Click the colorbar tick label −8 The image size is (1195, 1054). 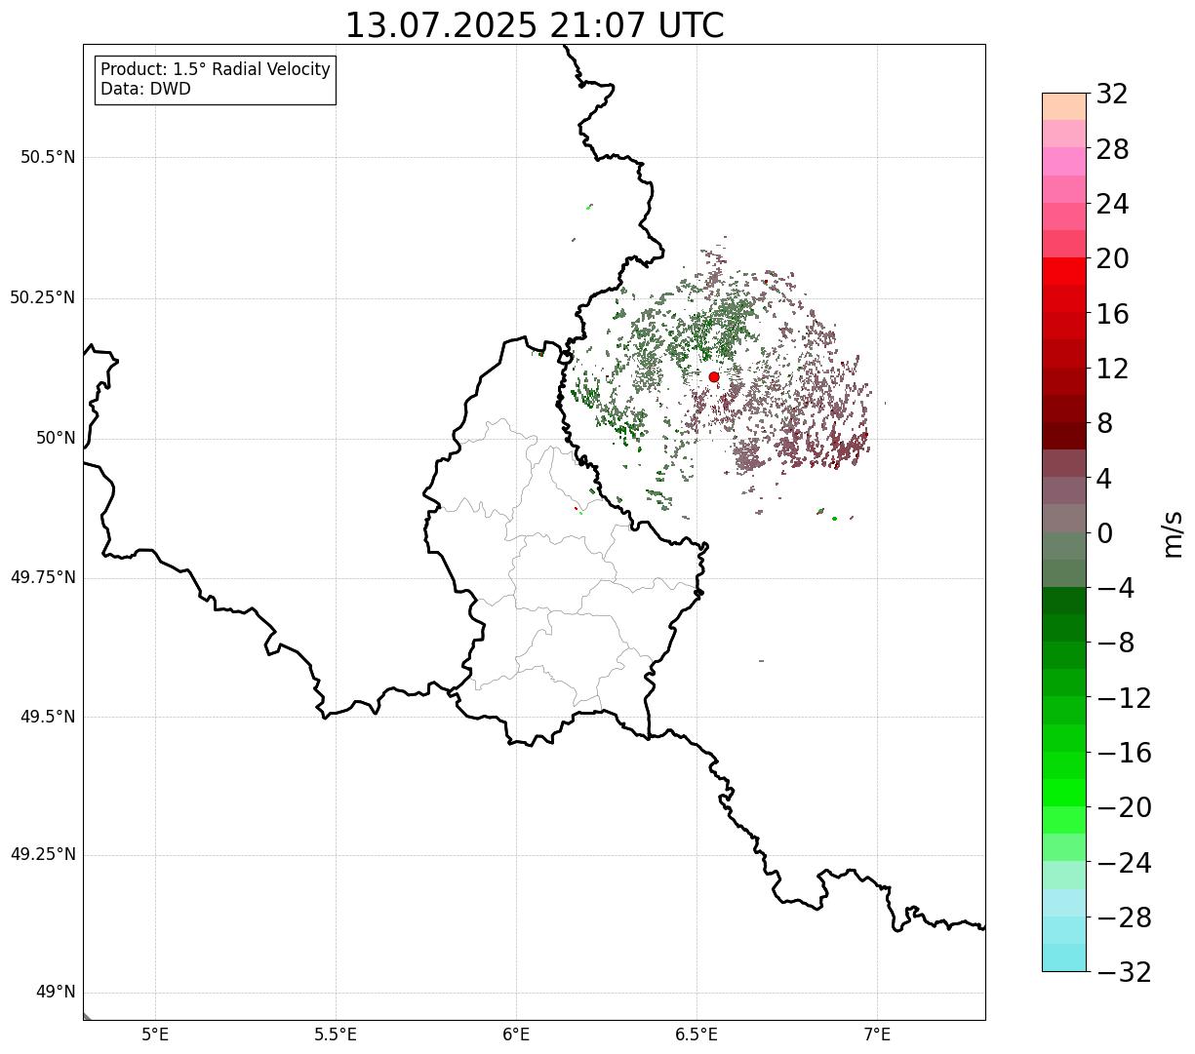pos(1116,643)
